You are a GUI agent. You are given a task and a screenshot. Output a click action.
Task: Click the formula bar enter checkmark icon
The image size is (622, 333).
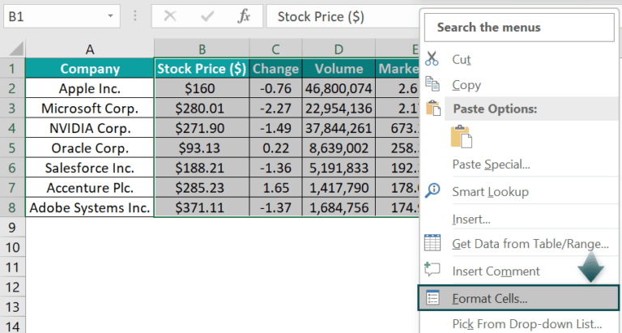[x=207, y=16]
